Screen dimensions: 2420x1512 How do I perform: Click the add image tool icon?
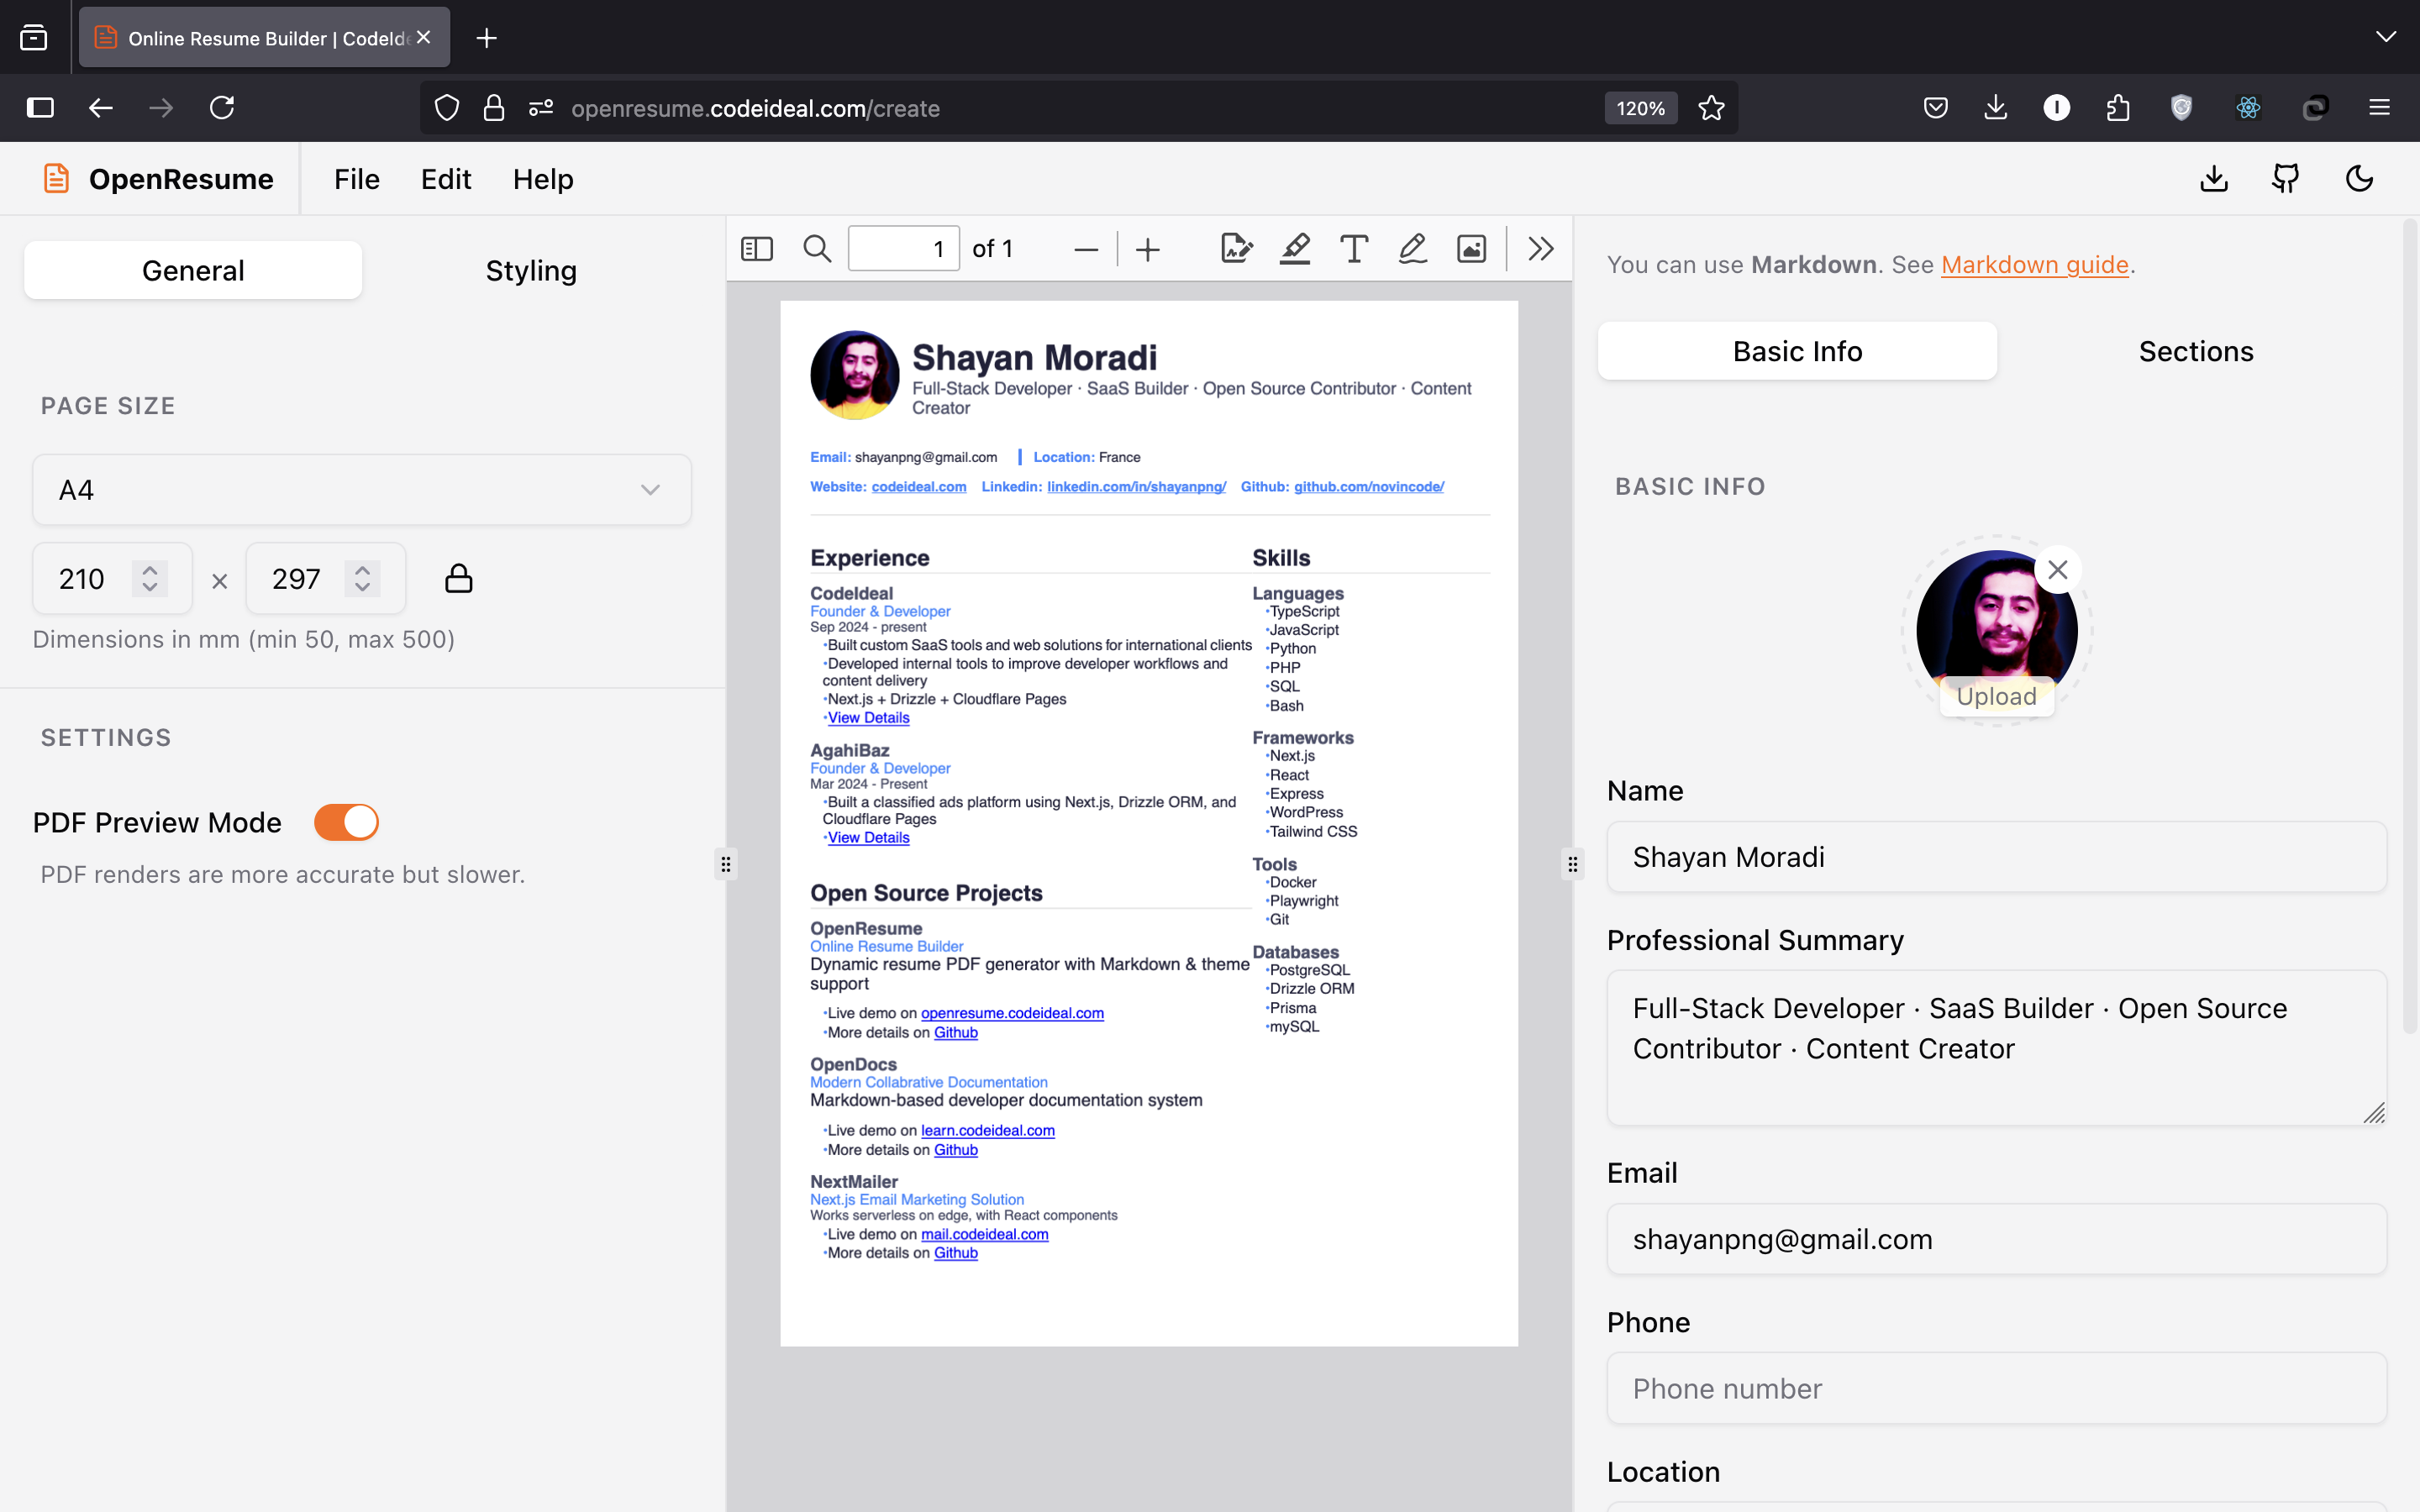coord(1471,249)
